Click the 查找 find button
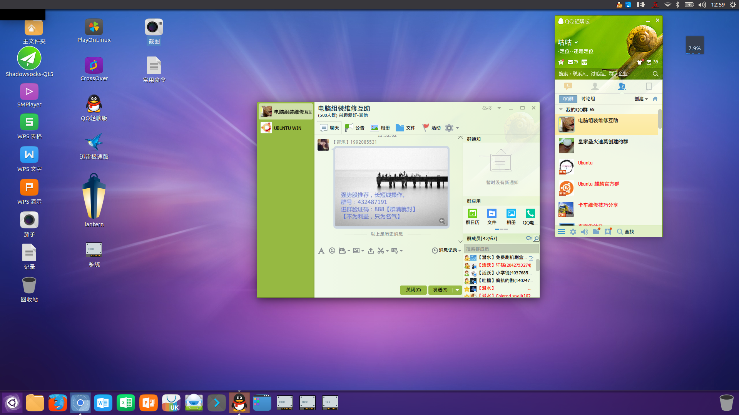This screenshot has width=739, height=415. coord(625,232)
